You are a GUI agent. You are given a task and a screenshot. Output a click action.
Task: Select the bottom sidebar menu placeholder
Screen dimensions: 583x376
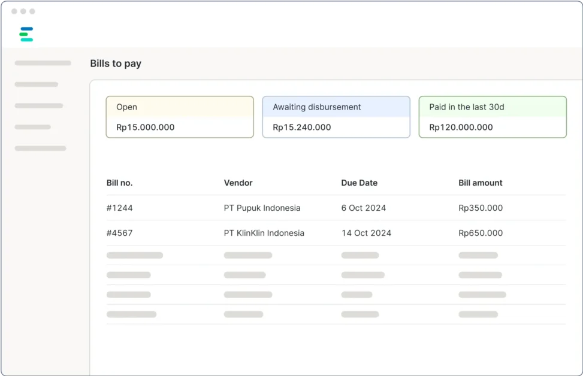[40, 148]
